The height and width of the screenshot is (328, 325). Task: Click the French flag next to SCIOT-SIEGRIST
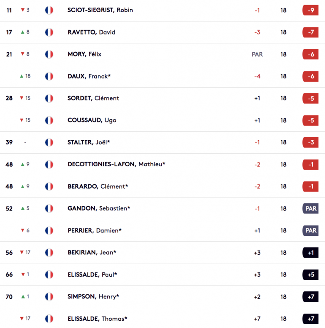[x=49, y=10]
